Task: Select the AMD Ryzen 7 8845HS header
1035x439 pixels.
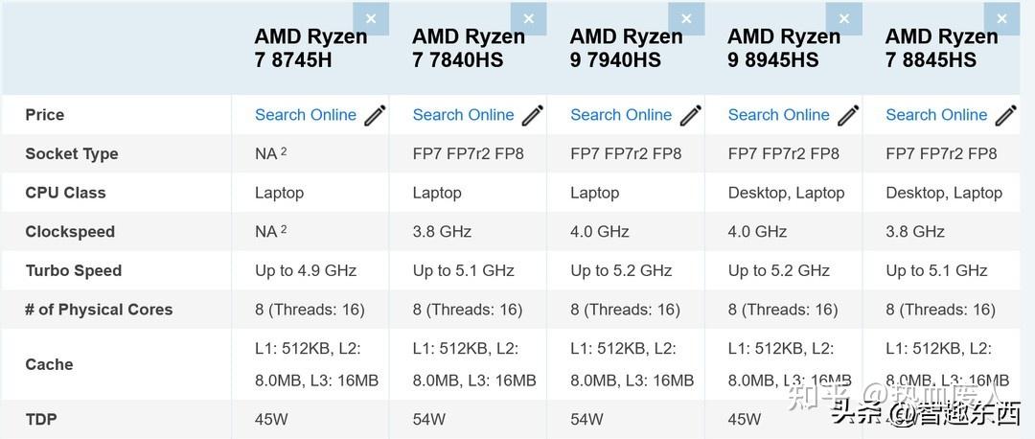Action: pyautogui.click(x=942, y=48)
